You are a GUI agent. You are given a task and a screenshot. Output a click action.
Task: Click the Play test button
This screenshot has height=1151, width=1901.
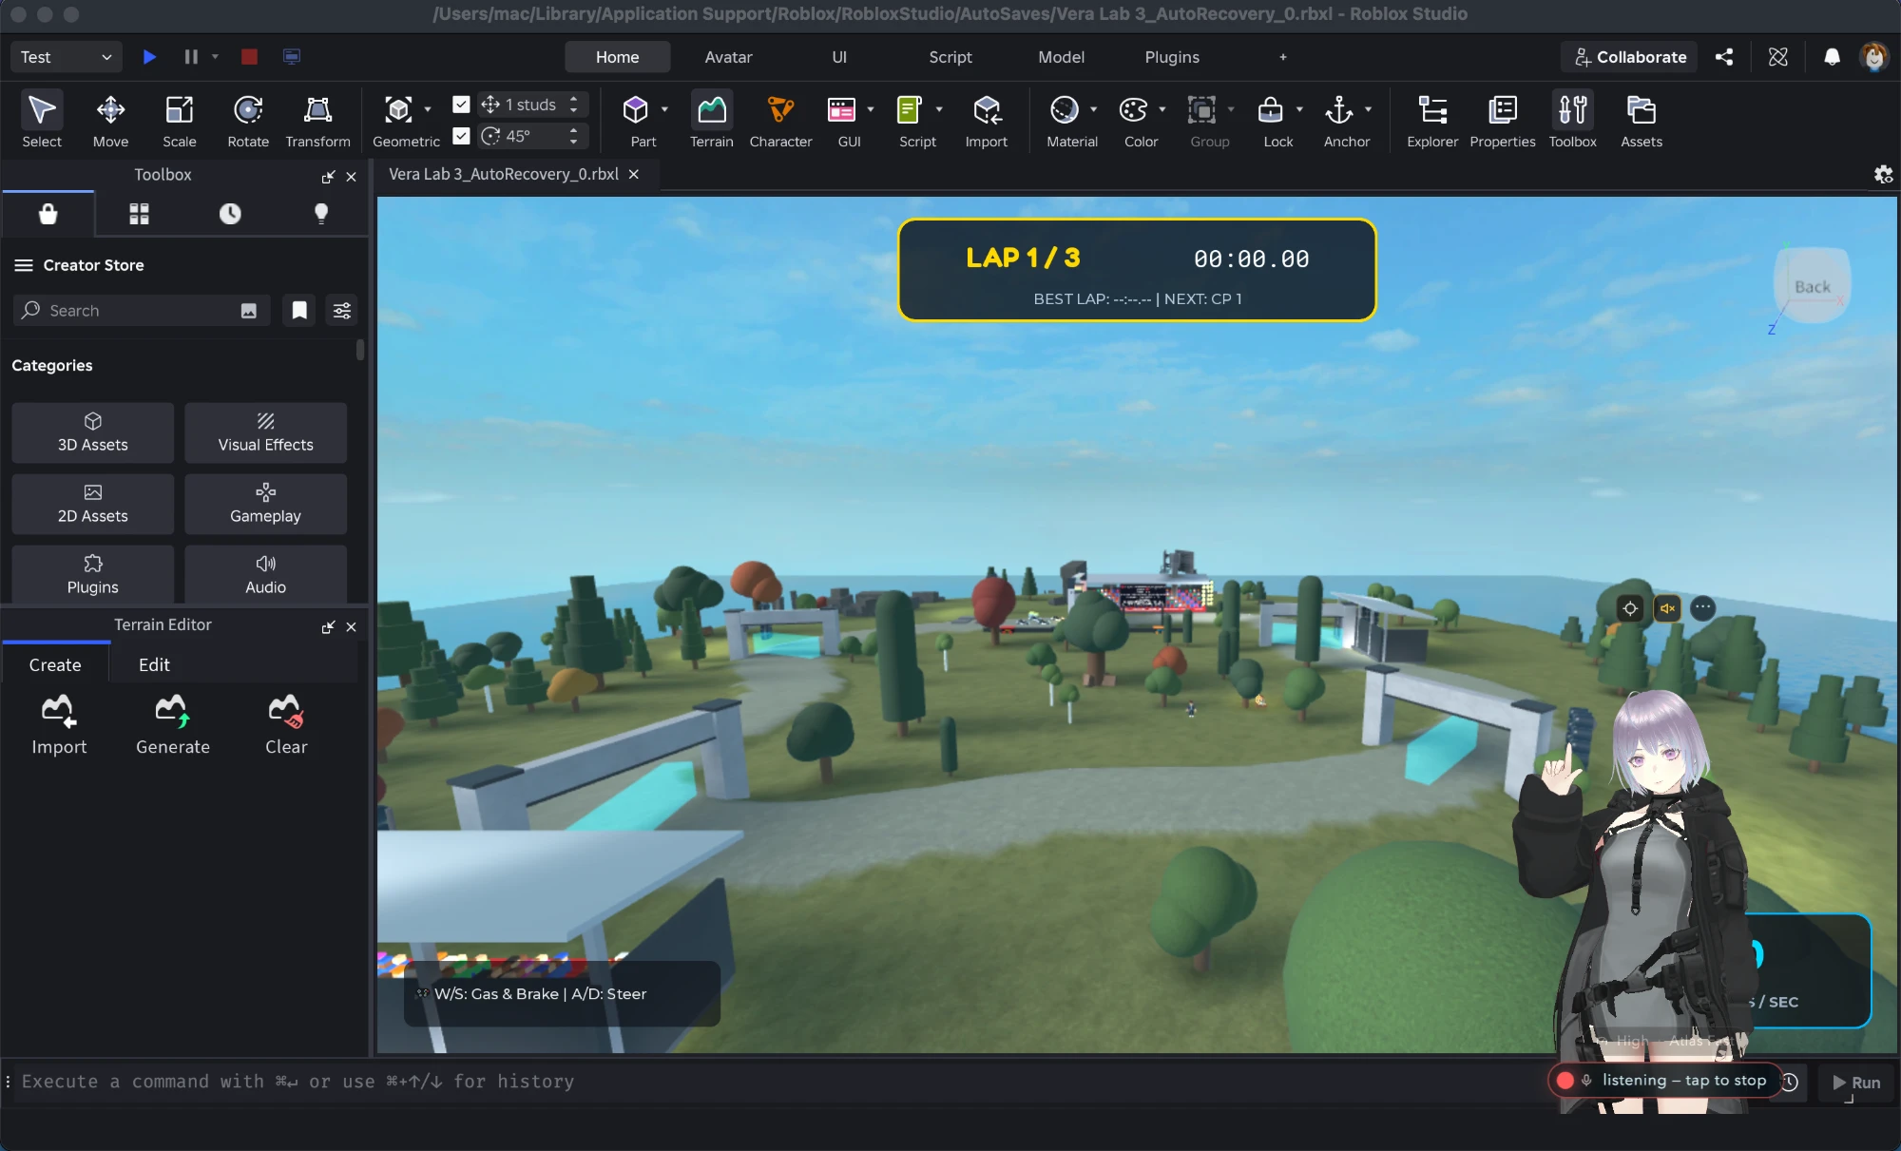[149, 57]
